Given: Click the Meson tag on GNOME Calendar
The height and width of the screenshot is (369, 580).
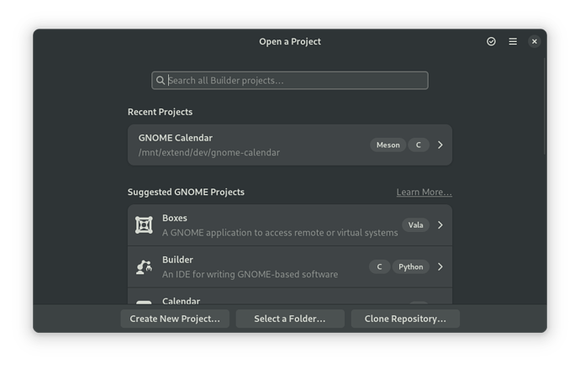Looking at the screenshot, I should pos(388,145).
